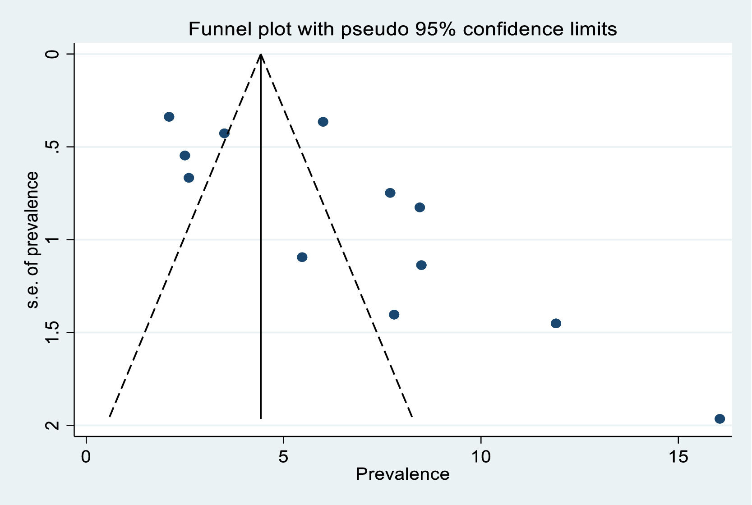Select the data point at s.e. 1.4

[x=394, y=314]
